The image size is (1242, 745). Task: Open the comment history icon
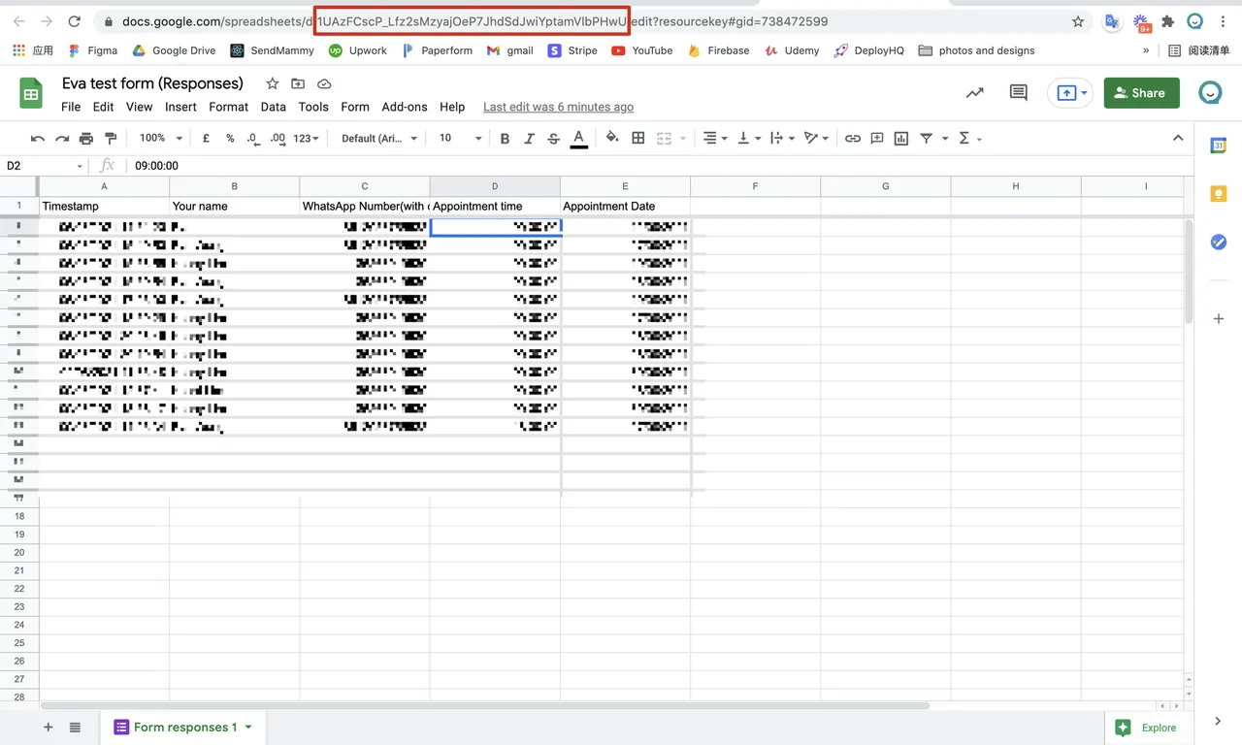point(1018,93)
